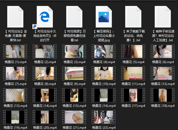Click the 格桑花 (14).mp4 video file
Screen dimensions: 178x130
click(45, 95)
